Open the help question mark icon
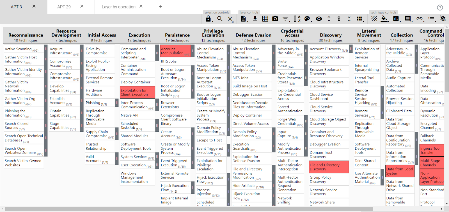 (440, 8)
